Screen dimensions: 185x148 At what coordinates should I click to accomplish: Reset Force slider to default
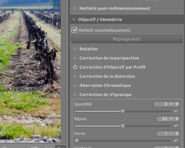(x=176, y=140)
